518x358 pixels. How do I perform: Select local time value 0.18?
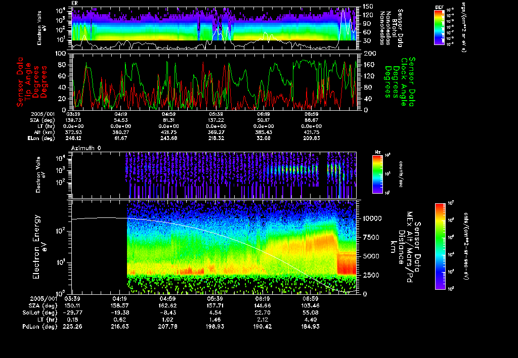(x=73, y=320)
